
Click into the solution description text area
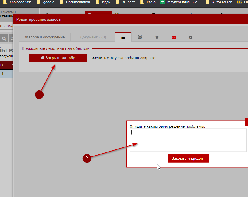188,140
